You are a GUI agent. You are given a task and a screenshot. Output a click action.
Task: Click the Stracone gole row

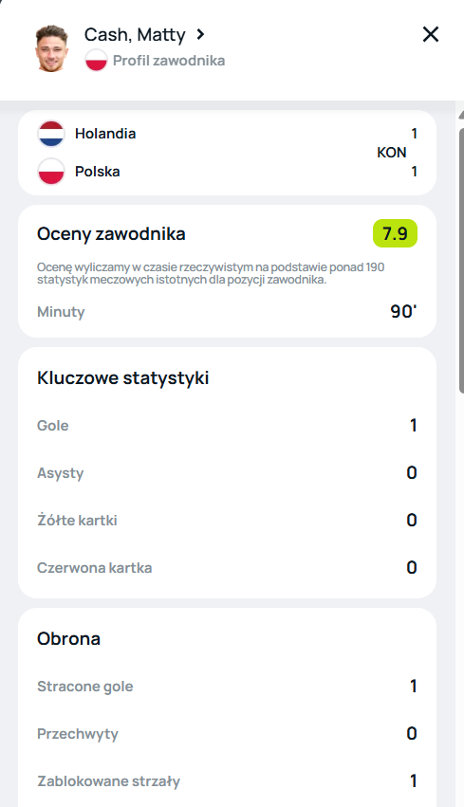tap(227, 687)
